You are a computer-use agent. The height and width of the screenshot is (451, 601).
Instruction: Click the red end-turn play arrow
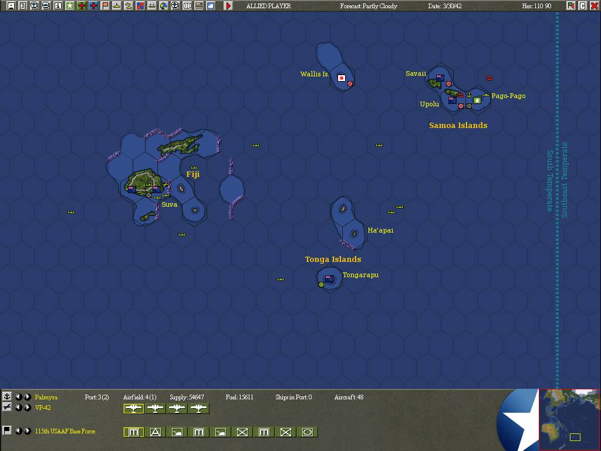pos(228,6)
